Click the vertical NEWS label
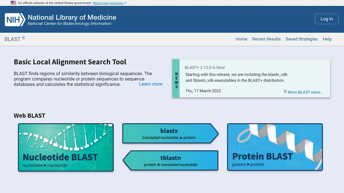This screenshot has height=193, width=344. pos(176,80)
